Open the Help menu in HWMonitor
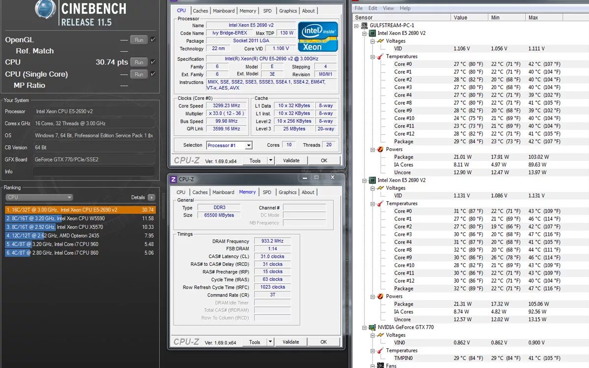Image resolution: width=589 pixels, height=368 pixels. [x=405, y=8]
